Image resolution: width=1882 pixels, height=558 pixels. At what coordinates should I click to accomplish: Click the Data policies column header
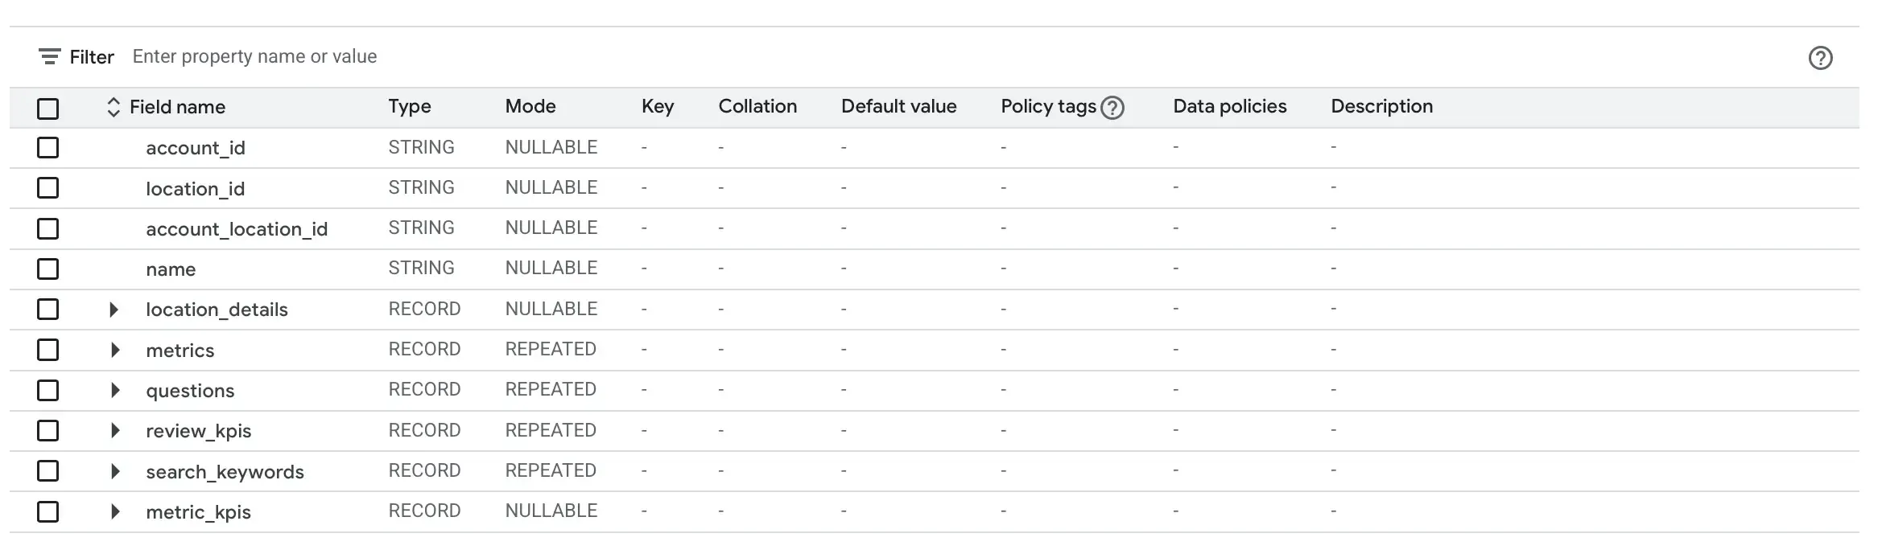pyautogui.click(x=1229, y=107)
